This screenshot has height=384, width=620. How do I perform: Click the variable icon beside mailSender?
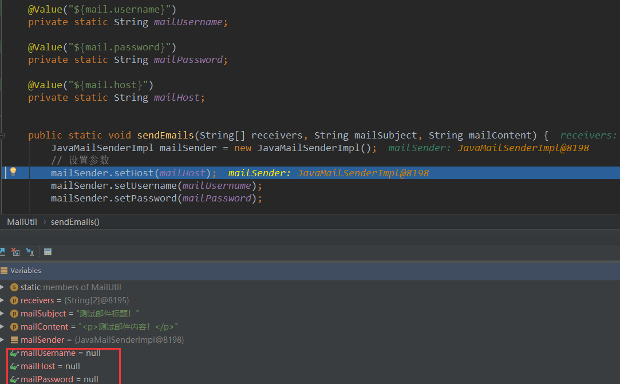point(14,340)
